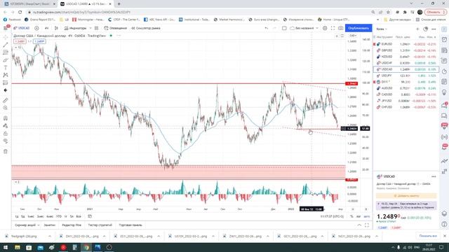
Task: Open the Fibonacci retracement tools
Action: coord(6,52)
